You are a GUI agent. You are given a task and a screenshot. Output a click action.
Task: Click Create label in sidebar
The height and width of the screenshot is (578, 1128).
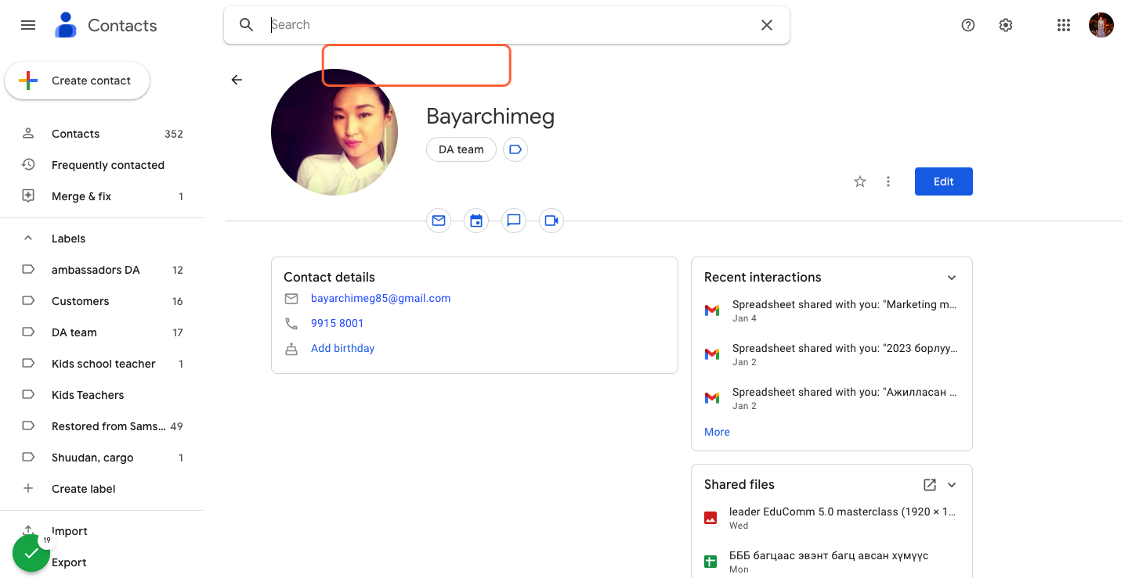coord(102,489)
